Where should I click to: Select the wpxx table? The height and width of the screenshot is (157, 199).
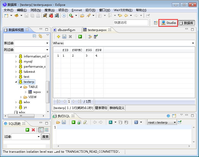[x=37, y=92]
